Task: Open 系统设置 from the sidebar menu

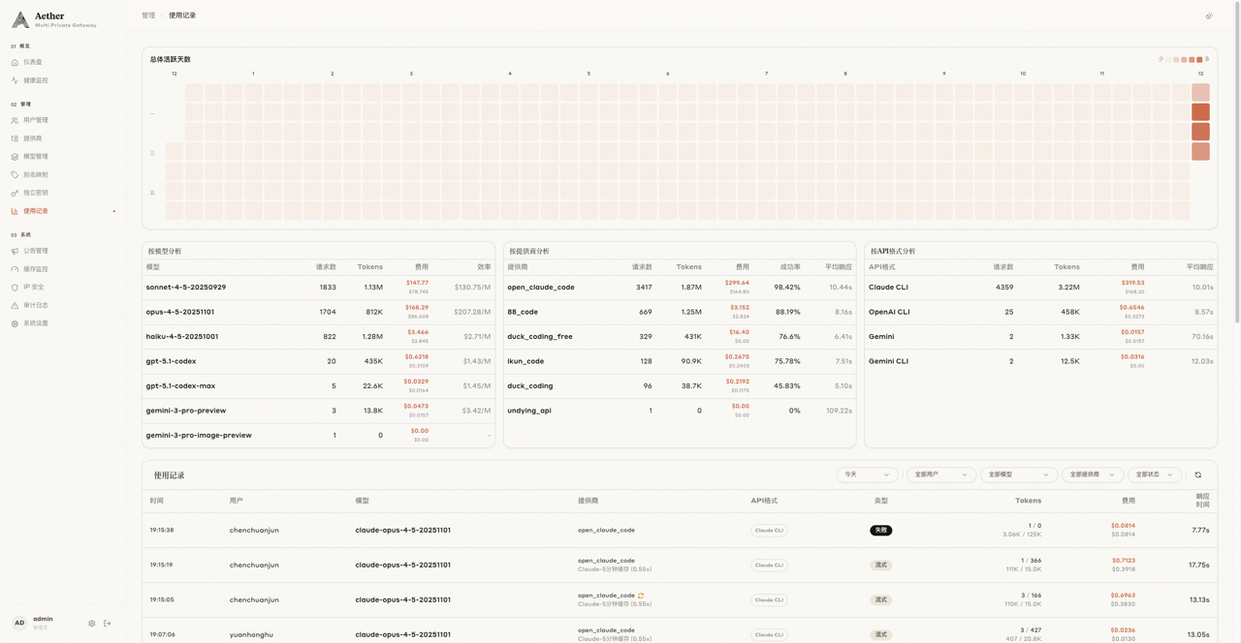Action: point(36,323)
